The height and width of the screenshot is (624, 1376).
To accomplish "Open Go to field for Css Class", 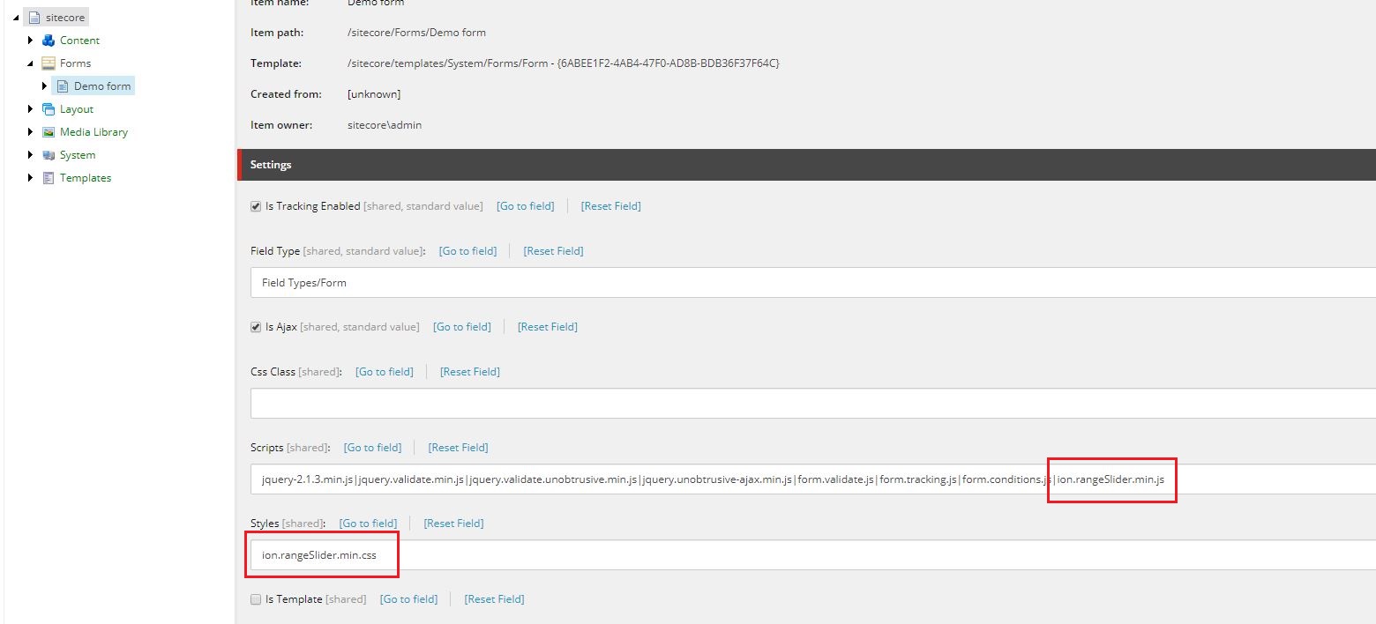I will (x=385, y=371).
